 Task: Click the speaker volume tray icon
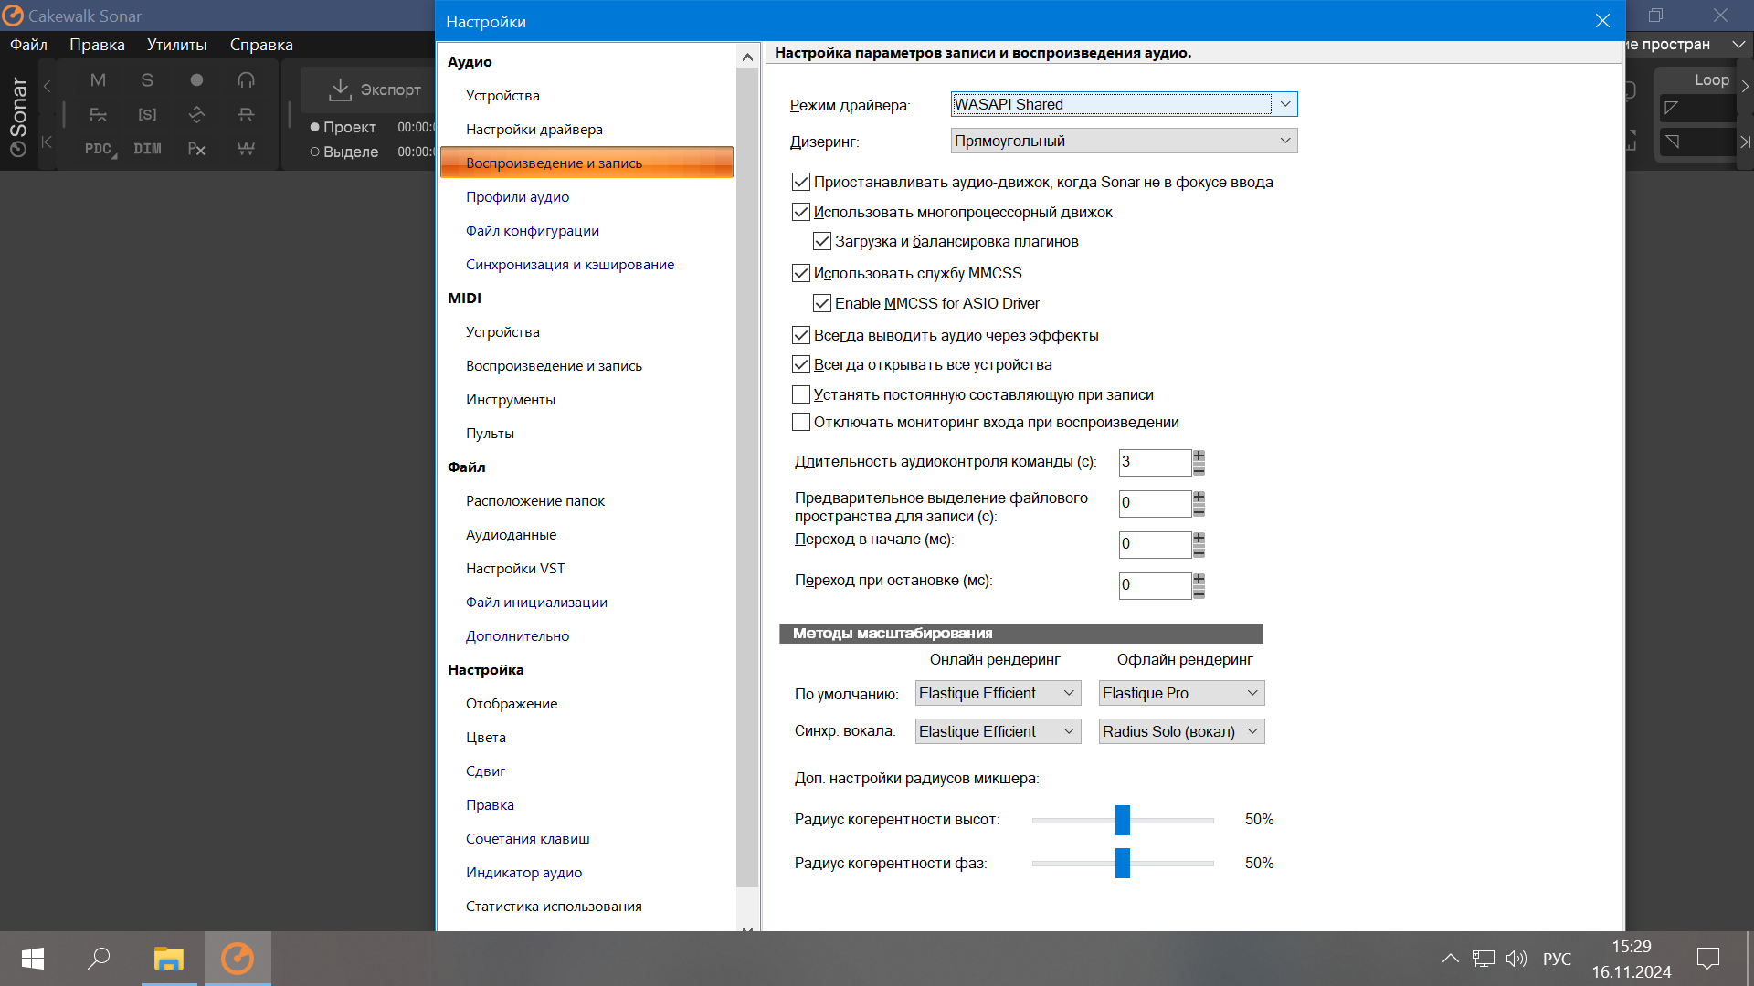click(1516, 959)
